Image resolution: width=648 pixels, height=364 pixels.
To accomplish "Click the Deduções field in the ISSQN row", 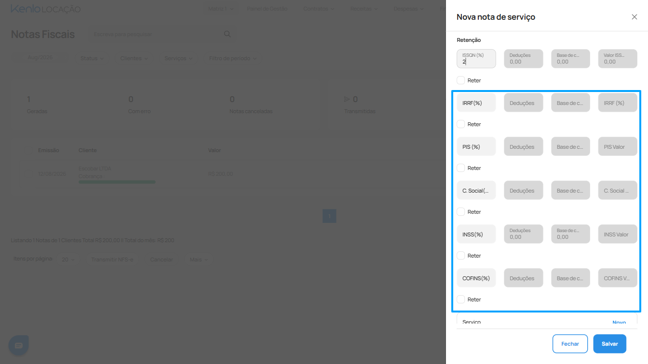I will [524, 59].
